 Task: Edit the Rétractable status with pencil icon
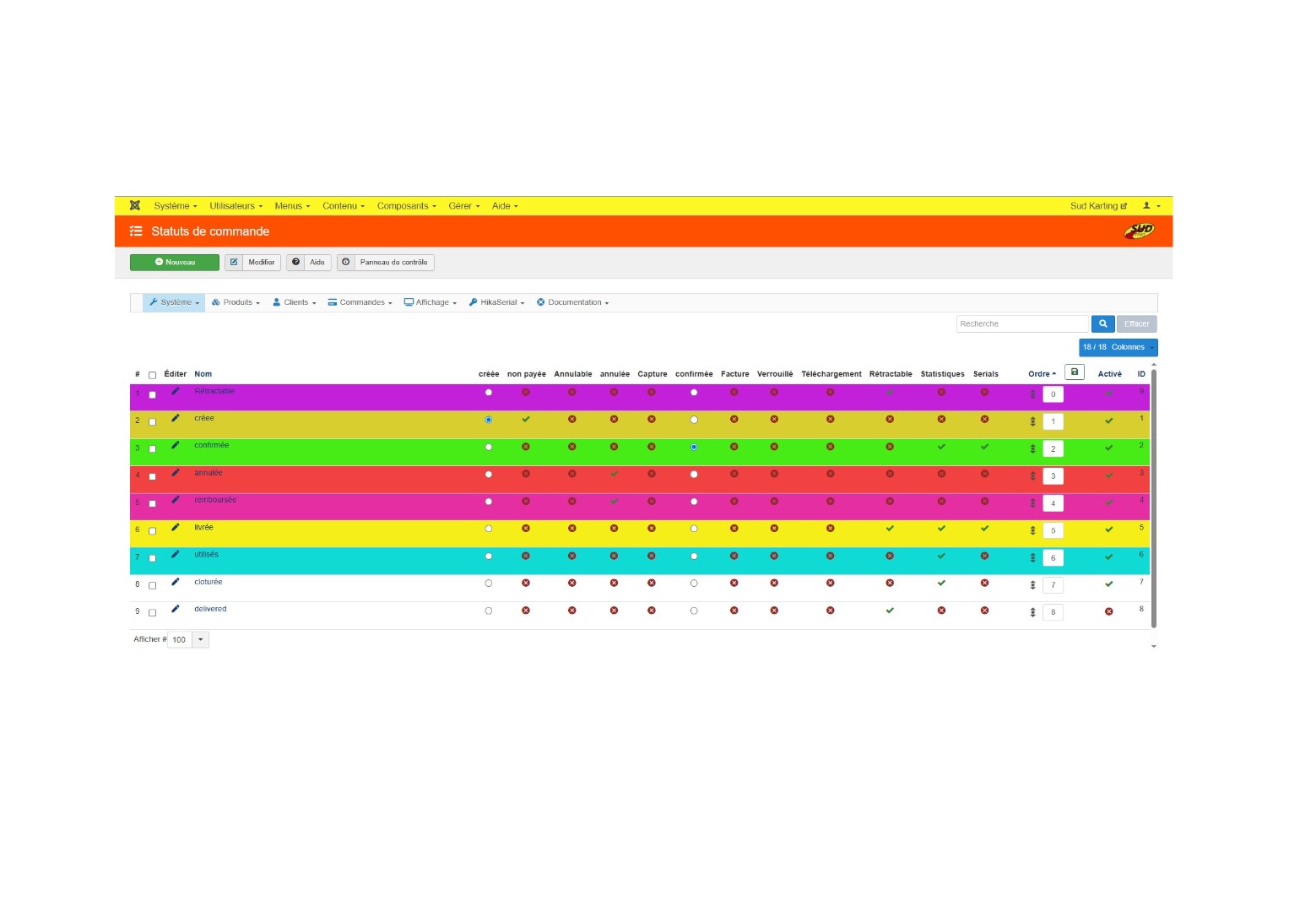[x=176, y=391]
